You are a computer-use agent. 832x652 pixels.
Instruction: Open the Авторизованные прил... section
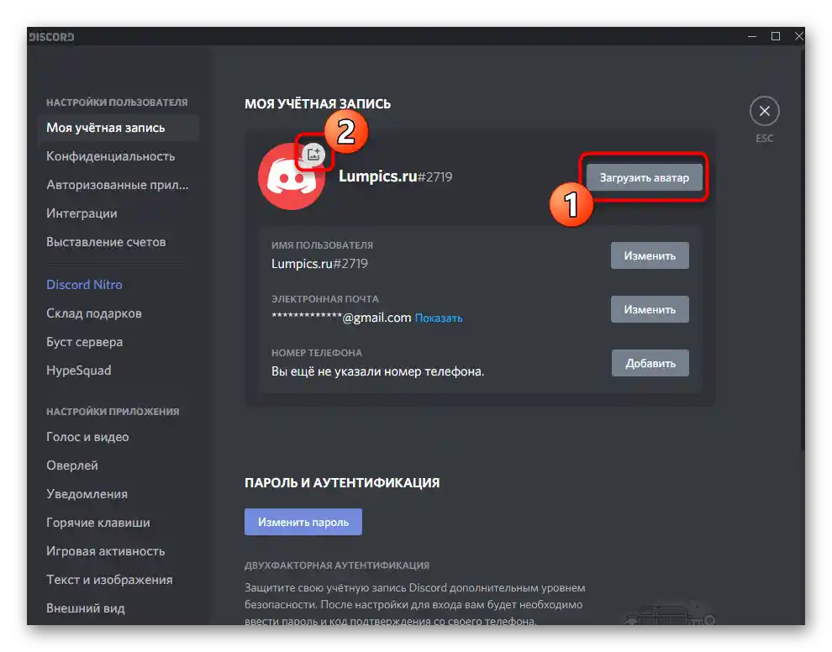118,185
